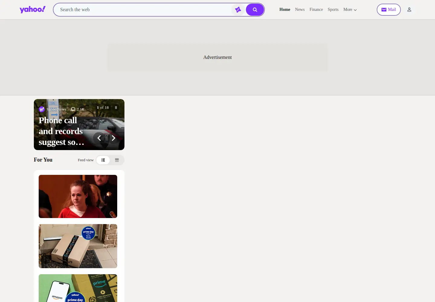
Task: Open the Home nav item
Action: pyautogui.click(x=285, y=10)
